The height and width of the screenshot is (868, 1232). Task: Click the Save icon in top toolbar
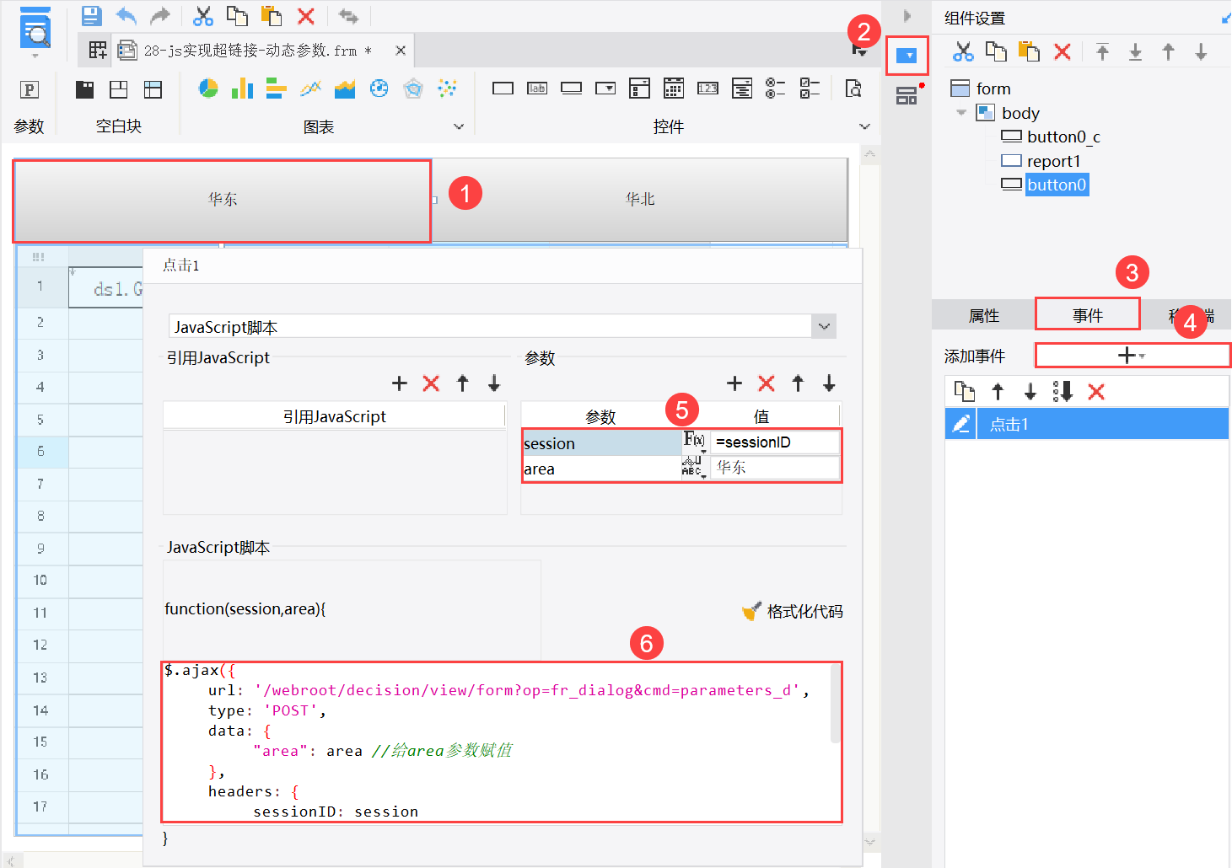[x=91, y=15]
